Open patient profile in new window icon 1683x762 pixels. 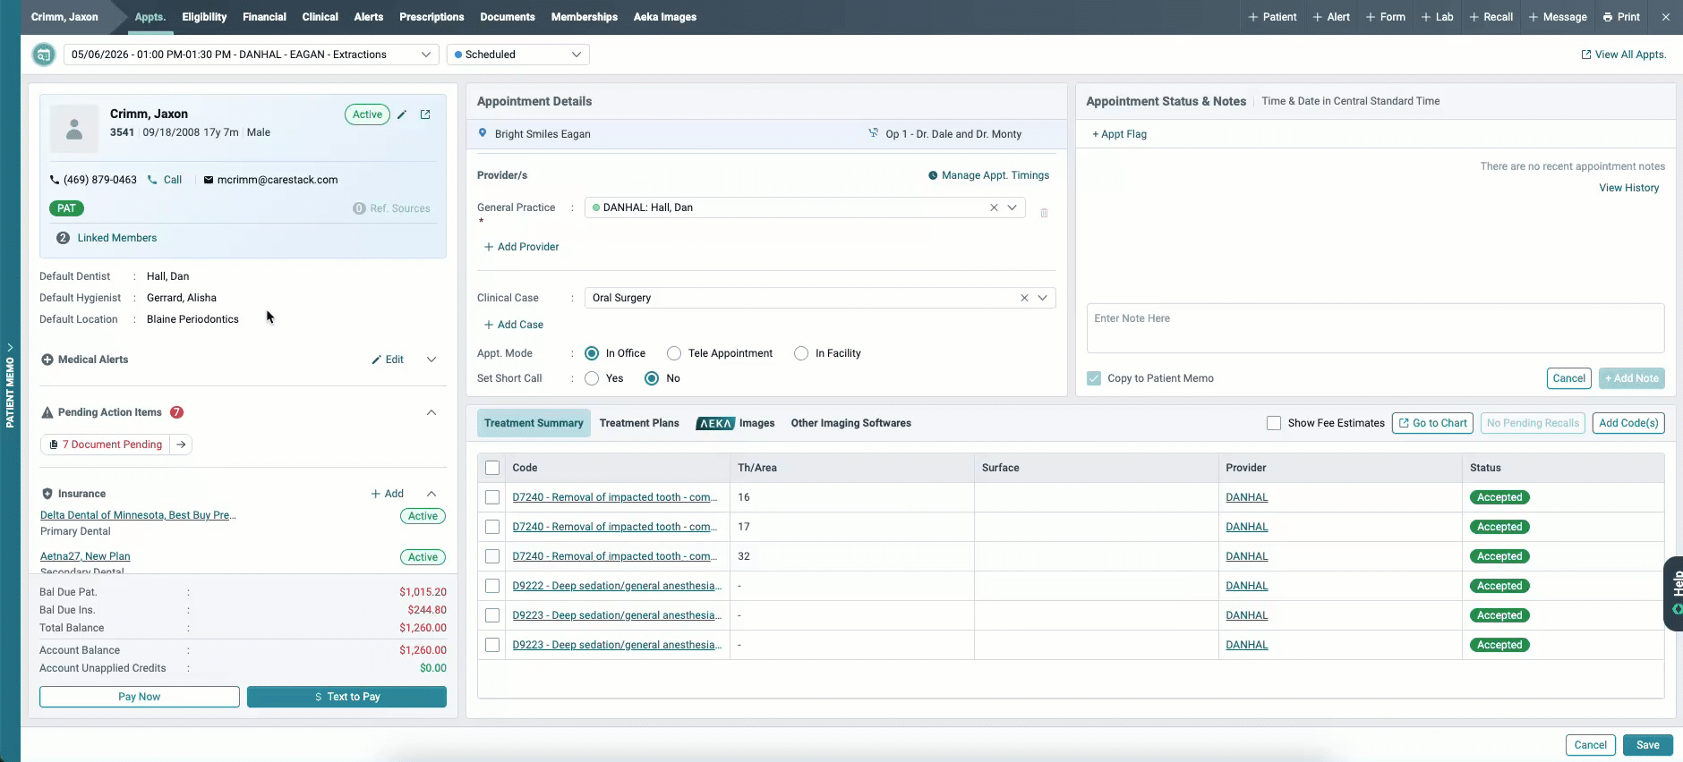pyautogui.click(x=425, y=114)
